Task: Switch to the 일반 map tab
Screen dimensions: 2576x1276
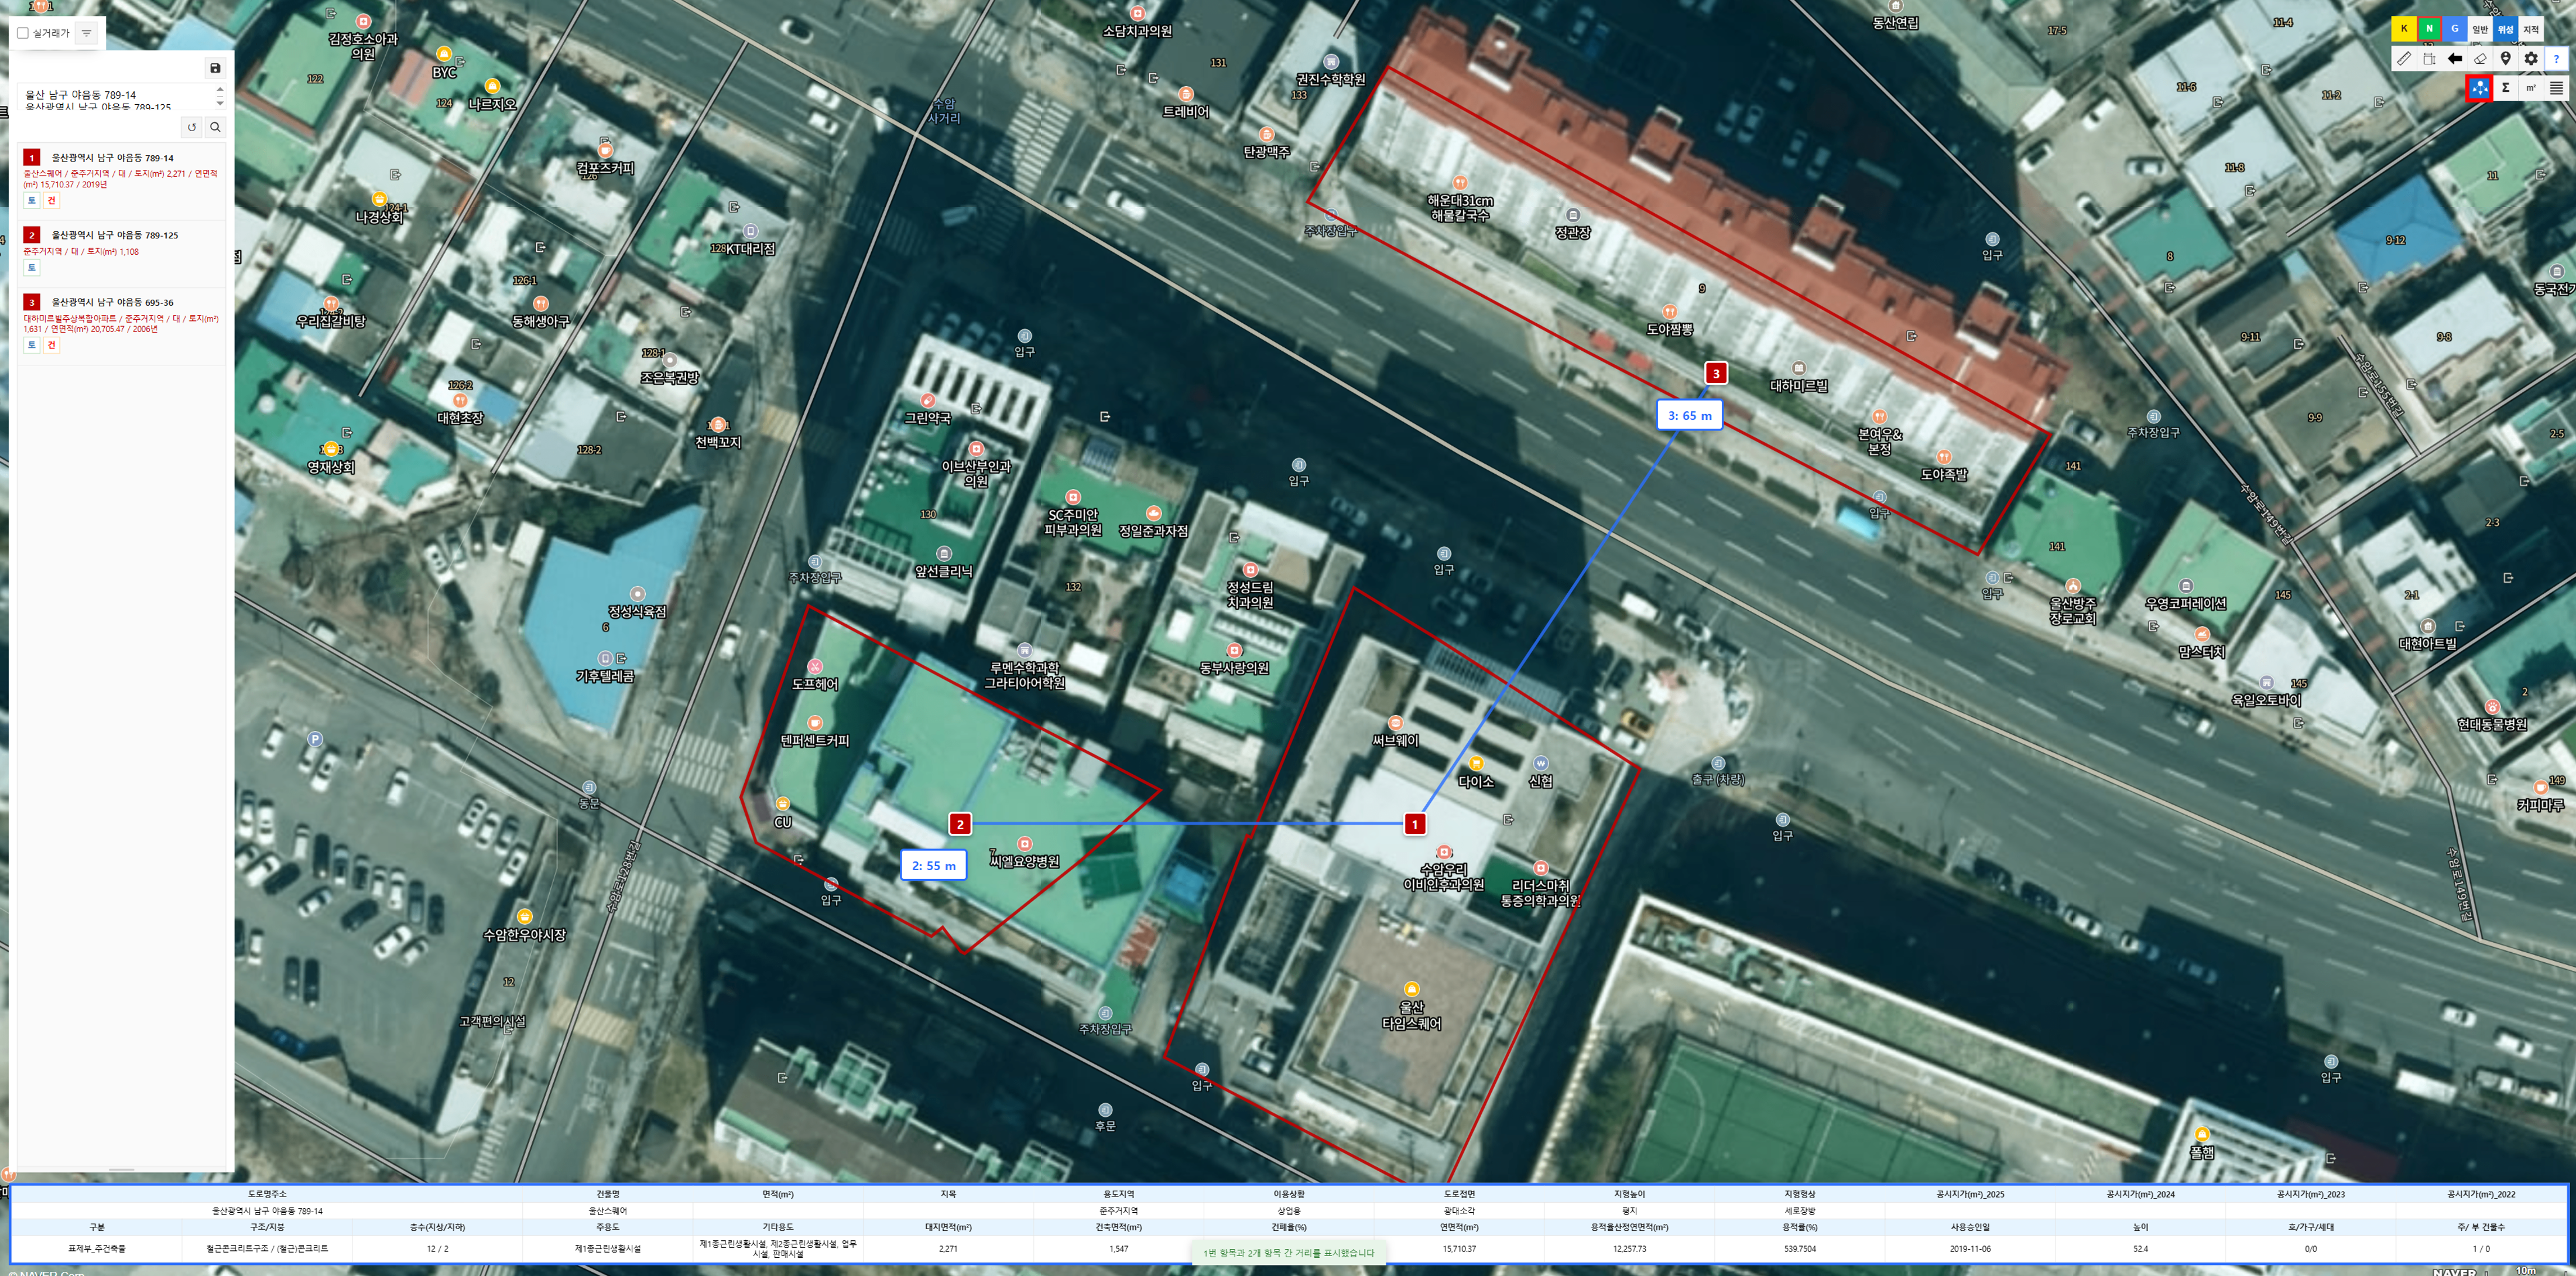Action: [x=2480, y=29]
